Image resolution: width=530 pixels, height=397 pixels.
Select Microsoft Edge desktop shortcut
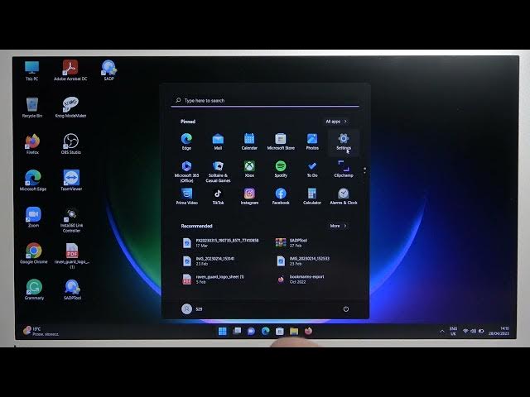click(x=33, y=180)
